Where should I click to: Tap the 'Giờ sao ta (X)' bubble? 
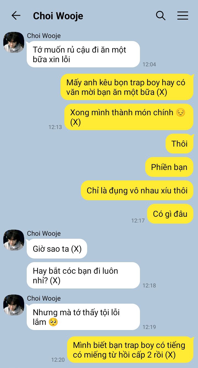pyautogui.click(x=57, y=249)
